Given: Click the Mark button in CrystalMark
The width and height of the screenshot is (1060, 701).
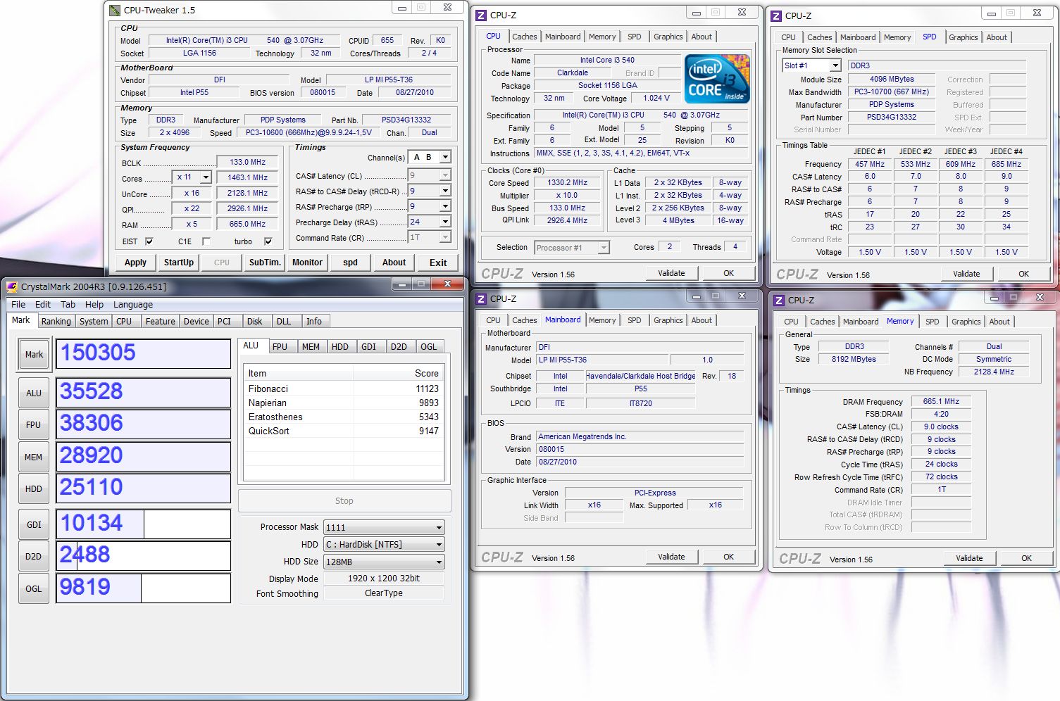Looking at the screenshot, I should 34,355.
